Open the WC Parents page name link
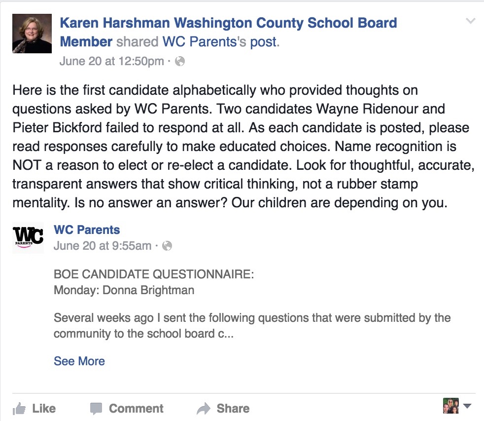The image size is (484, 421). point(87,230)
